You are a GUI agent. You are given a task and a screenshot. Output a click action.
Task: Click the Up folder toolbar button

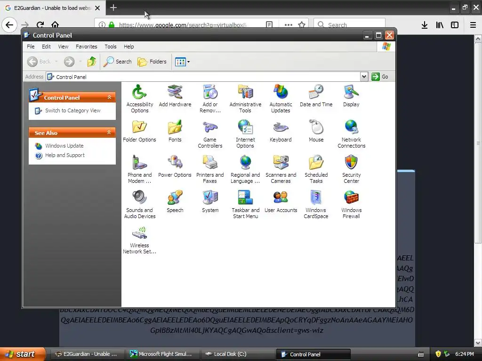(92, 62)
